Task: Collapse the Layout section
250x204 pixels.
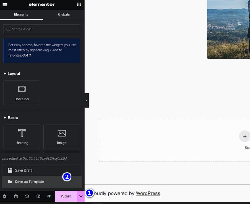Action: tap(12, 74)
